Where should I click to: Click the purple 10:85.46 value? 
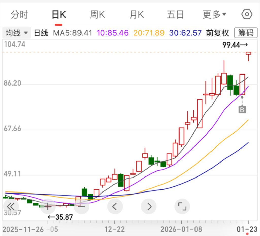coord(112,33)
